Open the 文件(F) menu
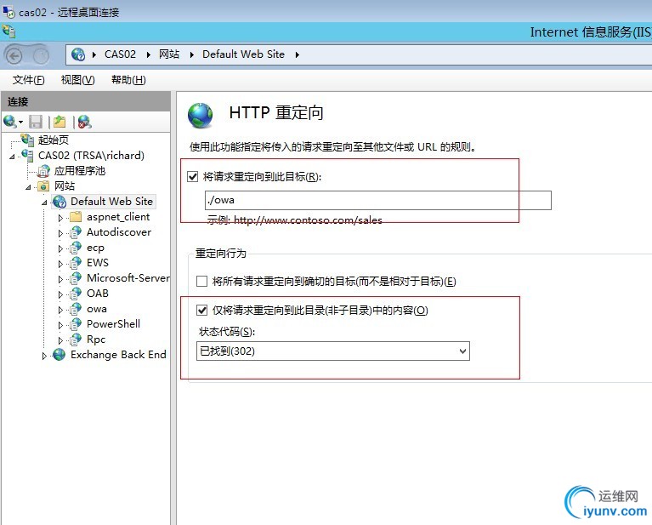The height and width of the screenshot is (525, 652). tap(28, 79)
